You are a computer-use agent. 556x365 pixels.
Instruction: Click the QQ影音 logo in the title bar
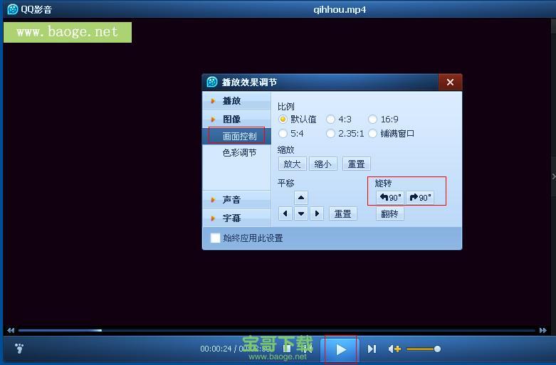13,9
